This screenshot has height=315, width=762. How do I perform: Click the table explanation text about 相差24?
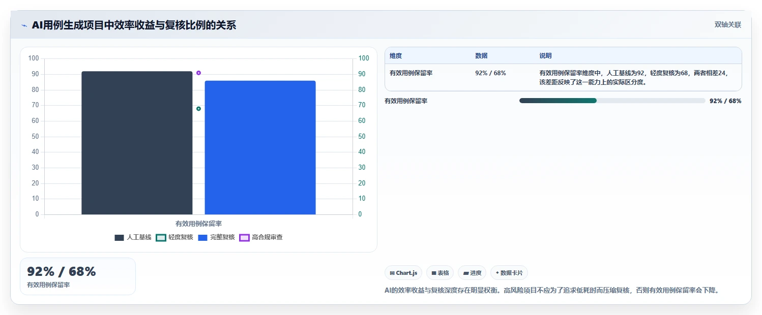[x=634, y=78]
